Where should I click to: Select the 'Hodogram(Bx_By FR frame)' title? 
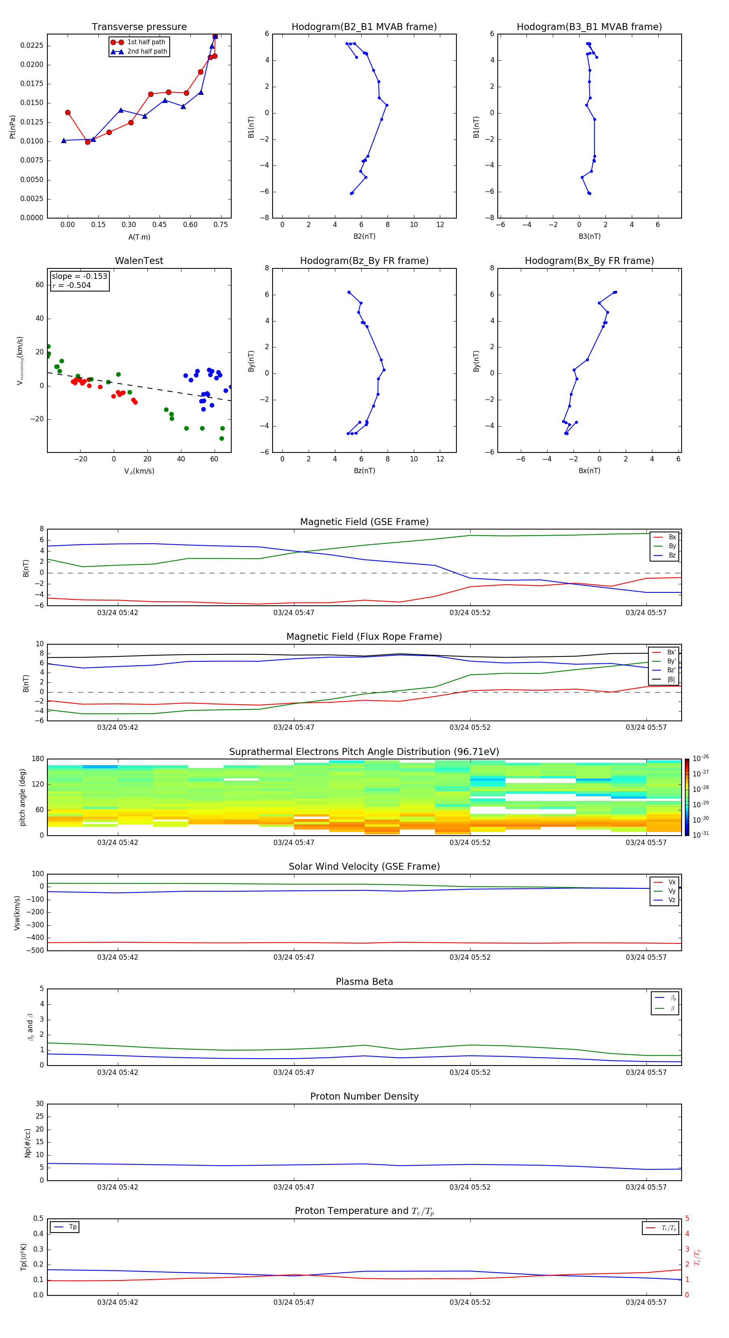[x=589, y=261]
